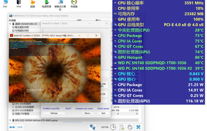Click OSD row CPU Package 75°C
The height and width of the screenshot is (131, 207).
tap(159, 36)
